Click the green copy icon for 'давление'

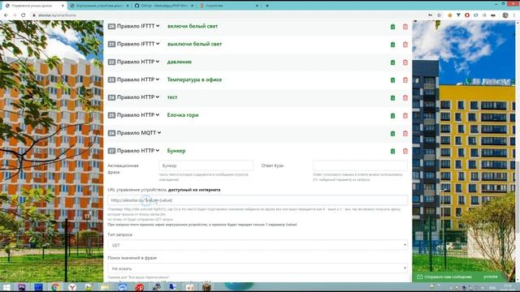(x=392, y=62)
